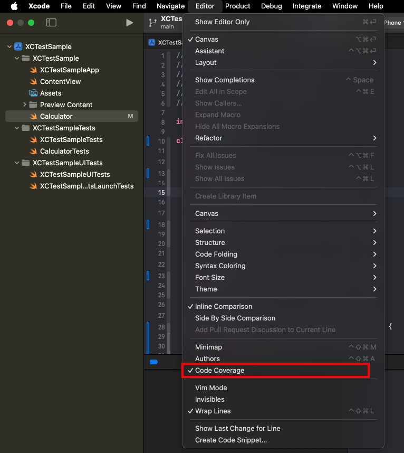Viewport: 404px width, 453px height.
Task: Collapse the XCTestSample project root
Action: point(9,46)
